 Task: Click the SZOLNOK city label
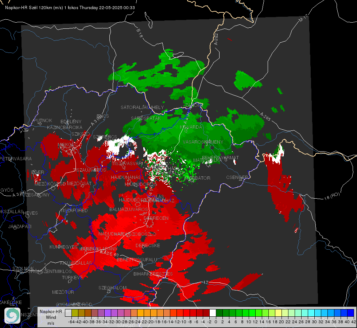pyautogui.click(x=23, y=269)
